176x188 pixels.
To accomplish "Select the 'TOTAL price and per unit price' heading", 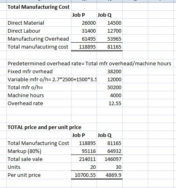I will click(x=44, y=127).
